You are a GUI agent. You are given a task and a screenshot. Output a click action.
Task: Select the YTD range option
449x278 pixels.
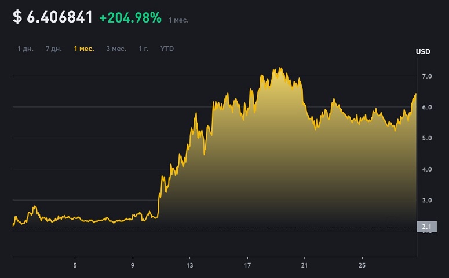point(167,49)
